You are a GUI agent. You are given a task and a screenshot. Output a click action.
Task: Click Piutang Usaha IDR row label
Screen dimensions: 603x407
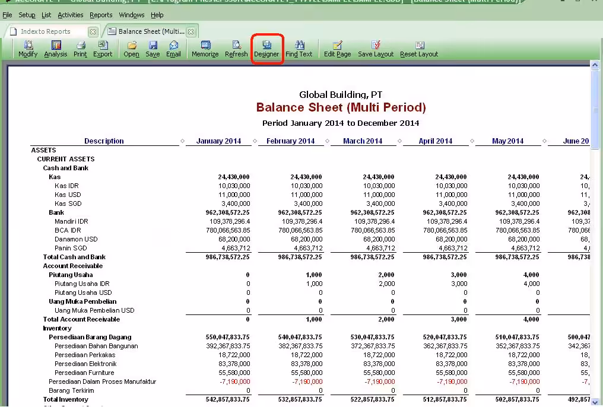[82, 284]
